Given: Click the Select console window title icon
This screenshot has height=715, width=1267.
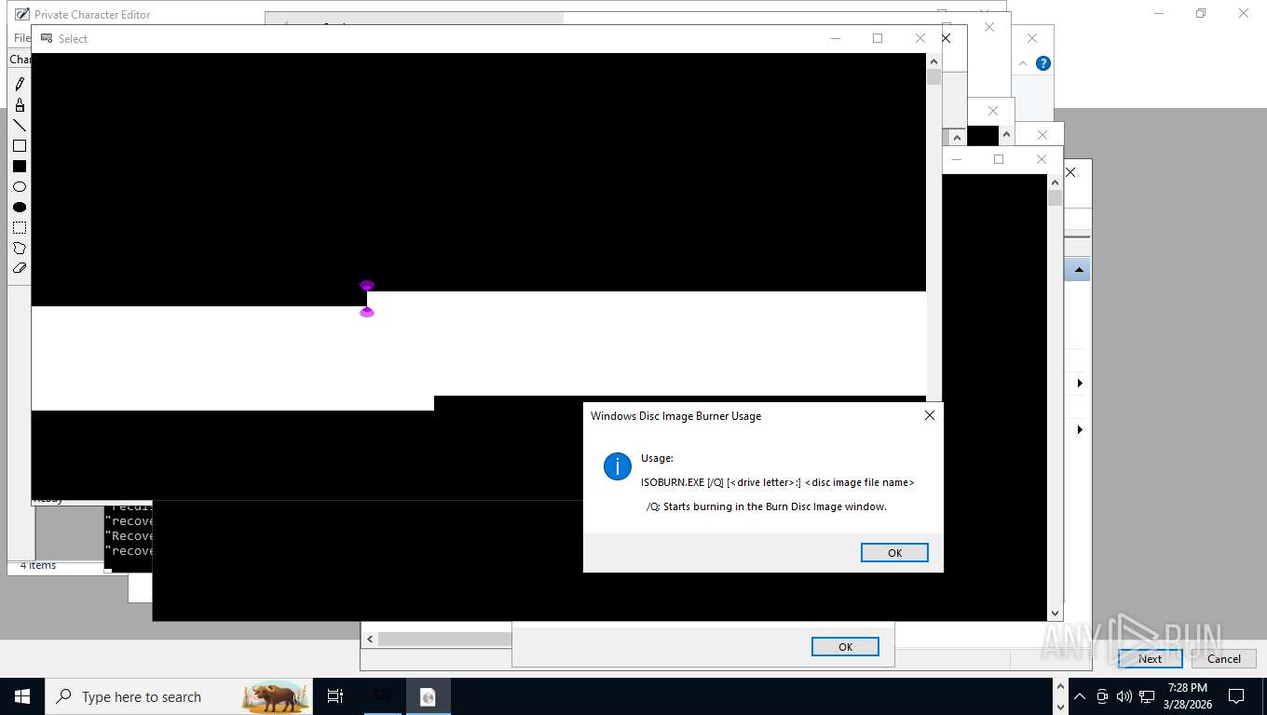Looking at the screenshot, I should pos(47,38).
